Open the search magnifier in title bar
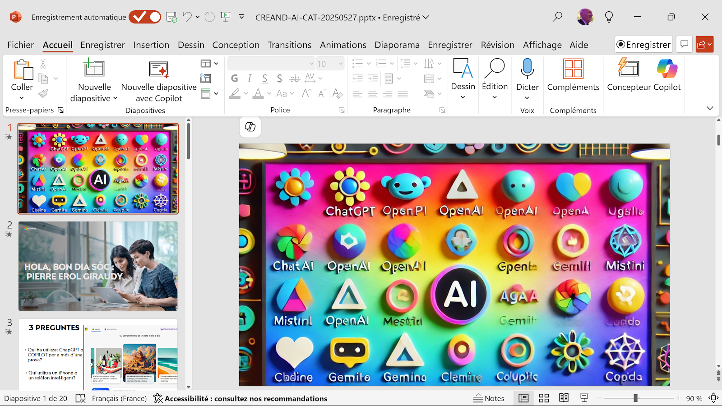This screenshot has width=722, height=406. coord(557,17)
